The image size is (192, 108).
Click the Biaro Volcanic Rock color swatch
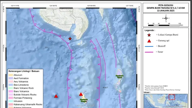(11, 88)
